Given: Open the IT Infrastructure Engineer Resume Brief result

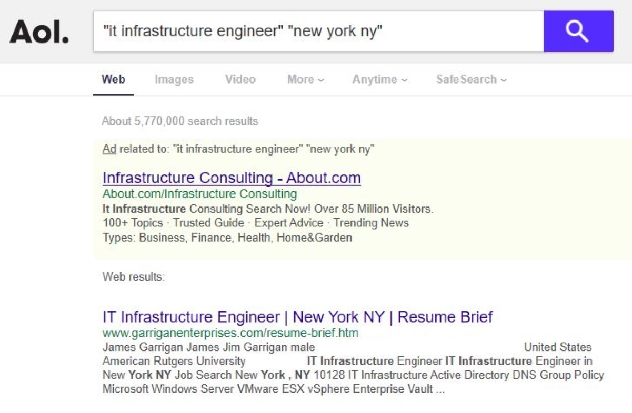Looking at the screenshot, I should tap(297, 317).
